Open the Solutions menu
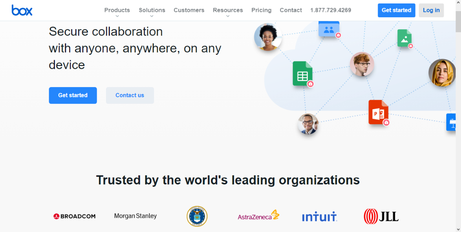Screen dimensions: 461x232 152,10
